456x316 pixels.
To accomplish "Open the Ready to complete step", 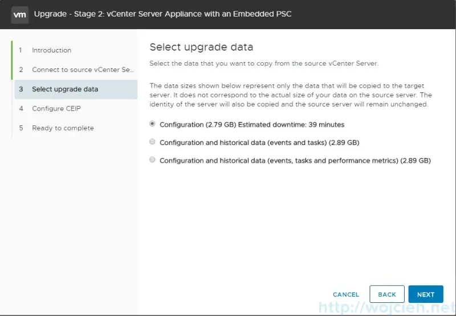I will 63,128.
